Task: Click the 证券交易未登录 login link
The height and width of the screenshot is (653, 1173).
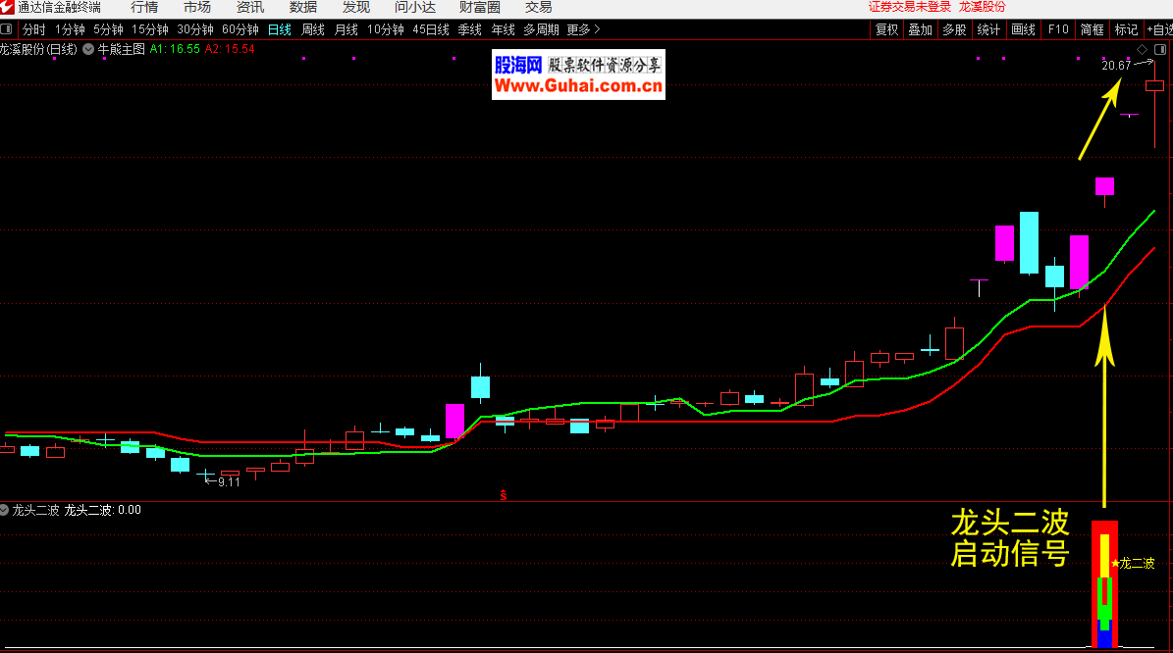Action: (x=909, y=7)
